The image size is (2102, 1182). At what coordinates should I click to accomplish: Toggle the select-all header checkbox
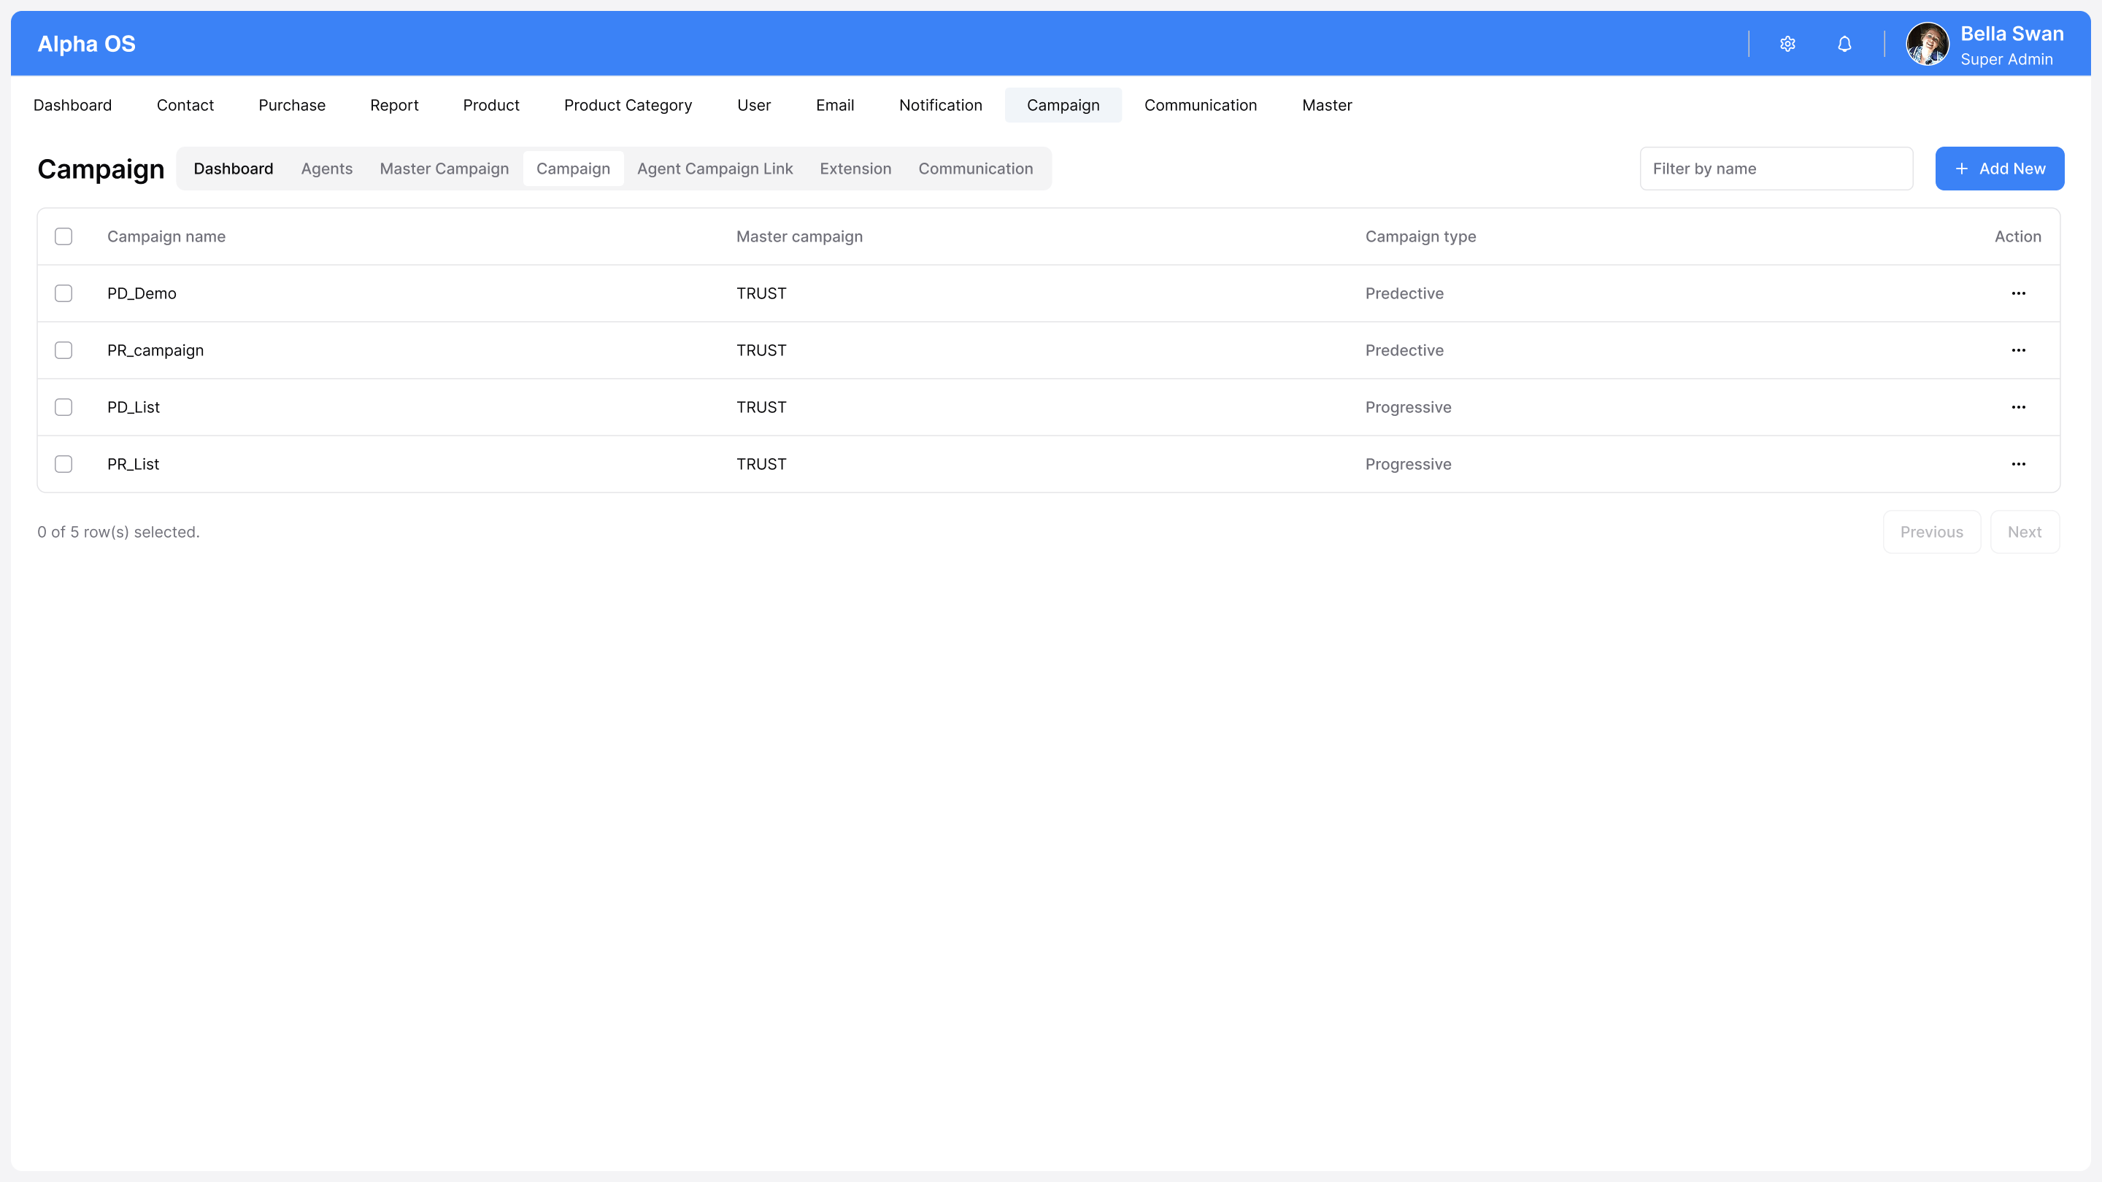point(63,236)
